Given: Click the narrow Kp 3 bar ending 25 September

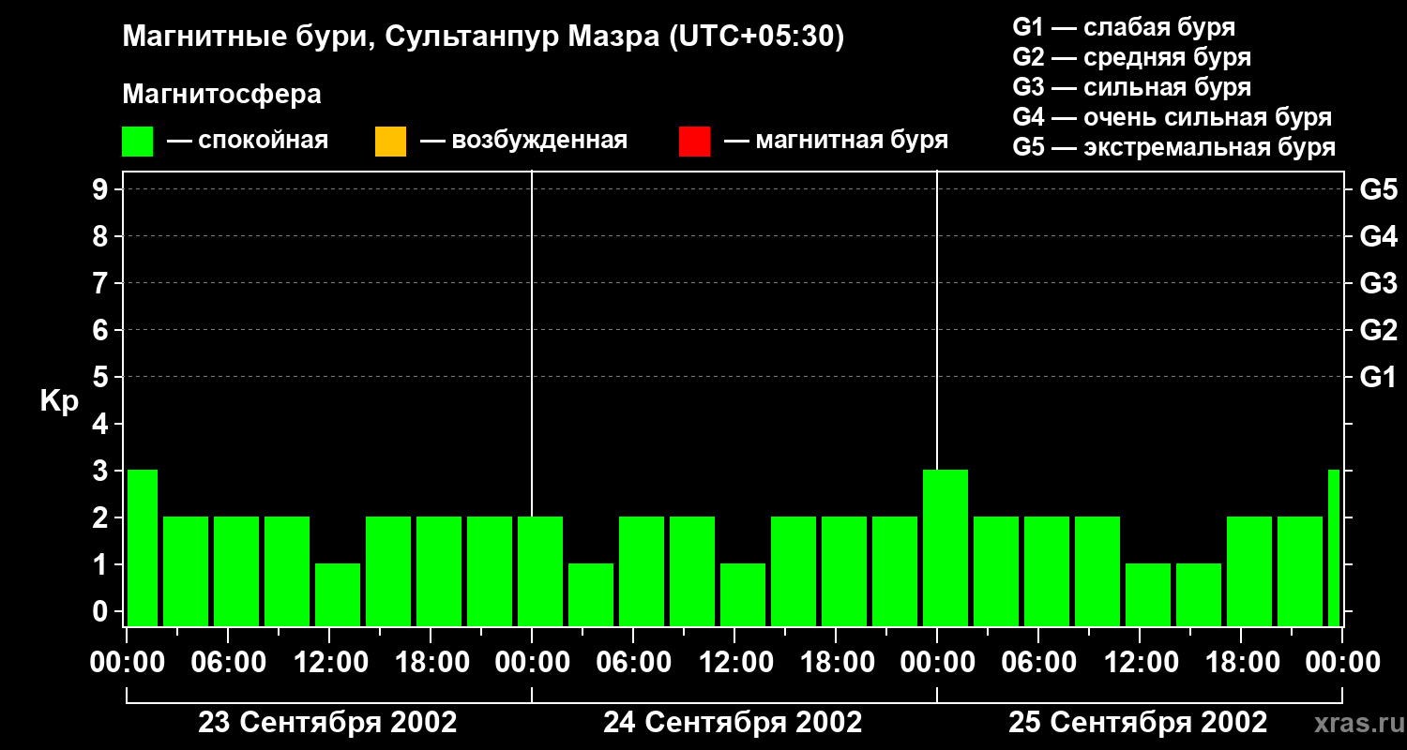Looking at the screenshot, I should 1334,547.
